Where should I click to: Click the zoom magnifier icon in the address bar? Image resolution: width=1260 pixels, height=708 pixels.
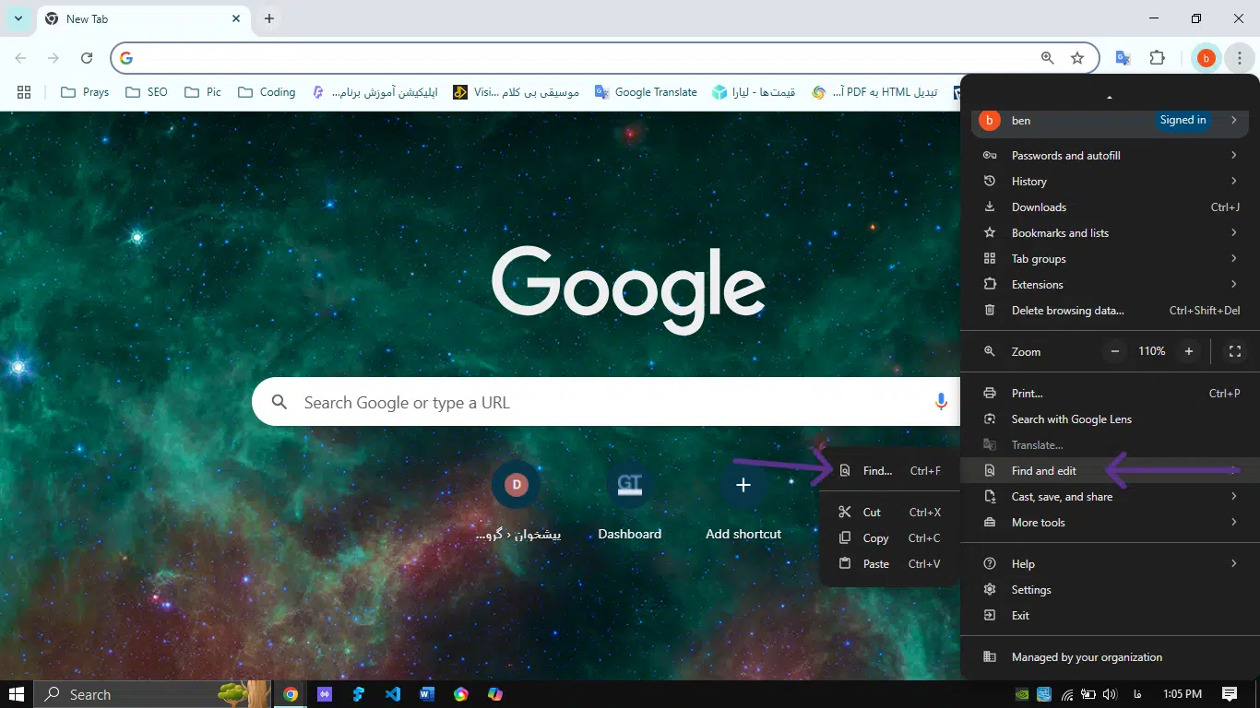click(1047, 58)
